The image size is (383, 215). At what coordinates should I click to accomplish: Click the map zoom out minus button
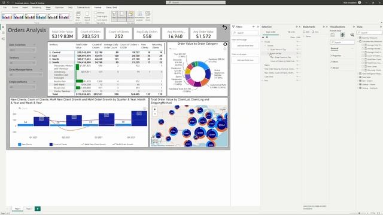154,114
